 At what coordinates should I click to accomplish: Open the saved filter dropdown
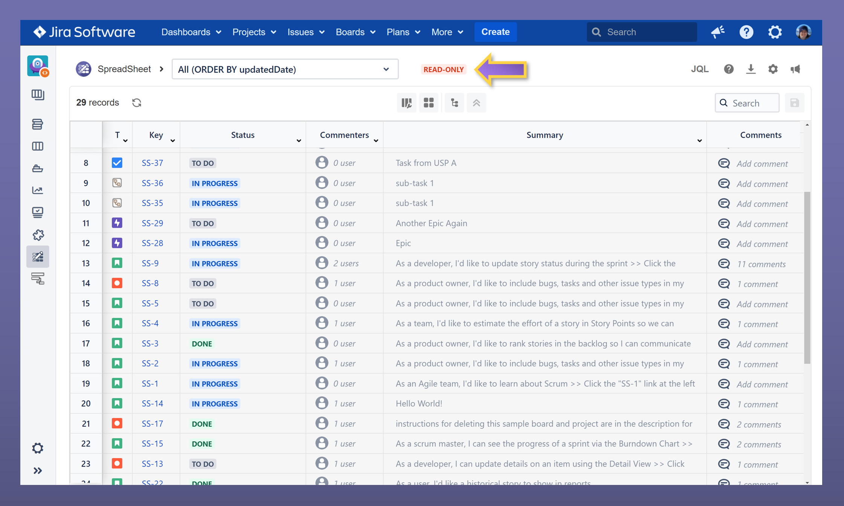coord(385,69)
